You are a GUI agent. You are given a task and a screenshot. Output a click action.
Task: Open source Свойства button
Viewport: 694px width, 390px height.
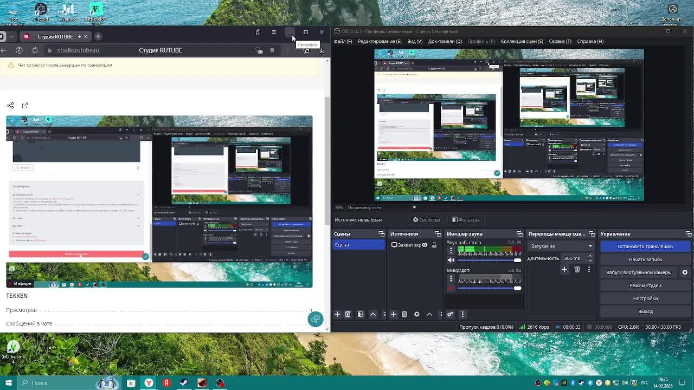427,220
